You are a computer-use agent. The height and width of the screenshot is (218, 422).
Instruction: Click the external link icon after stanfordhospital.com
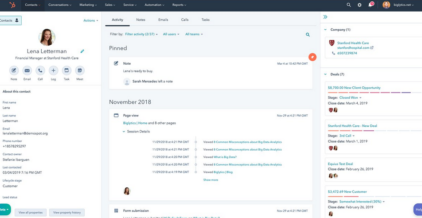click(x=372, y=48)
